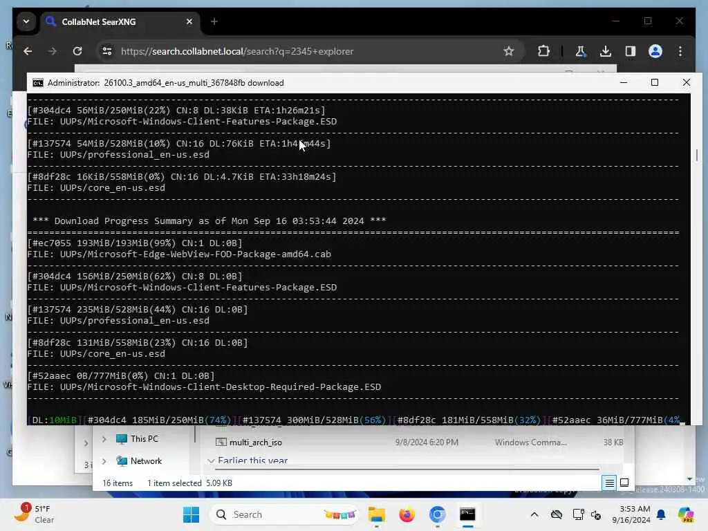
Task: Open the browser profile avatar
Action: click(655, 51)
